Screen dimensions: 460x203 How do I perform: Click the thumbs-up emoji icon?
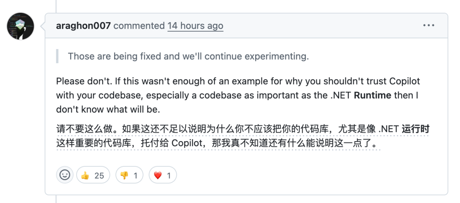(x=85, y=175)
